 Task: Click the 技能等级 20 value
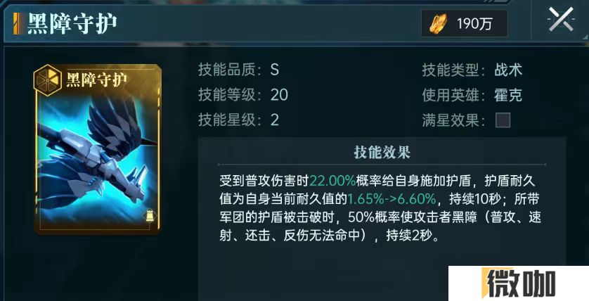(x=279, y=95)
